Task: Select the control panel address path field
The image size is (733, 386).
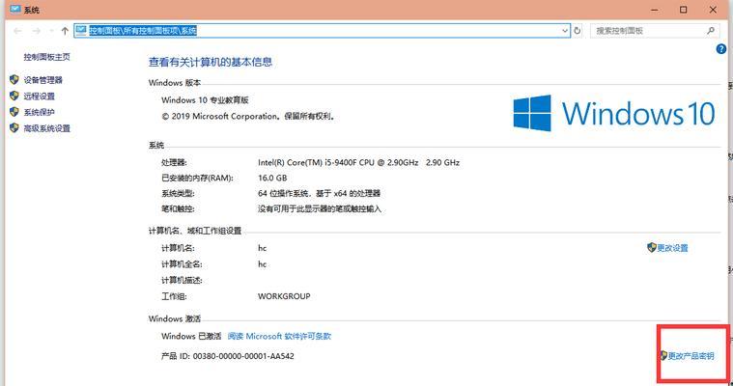Action: coord(323,31)
